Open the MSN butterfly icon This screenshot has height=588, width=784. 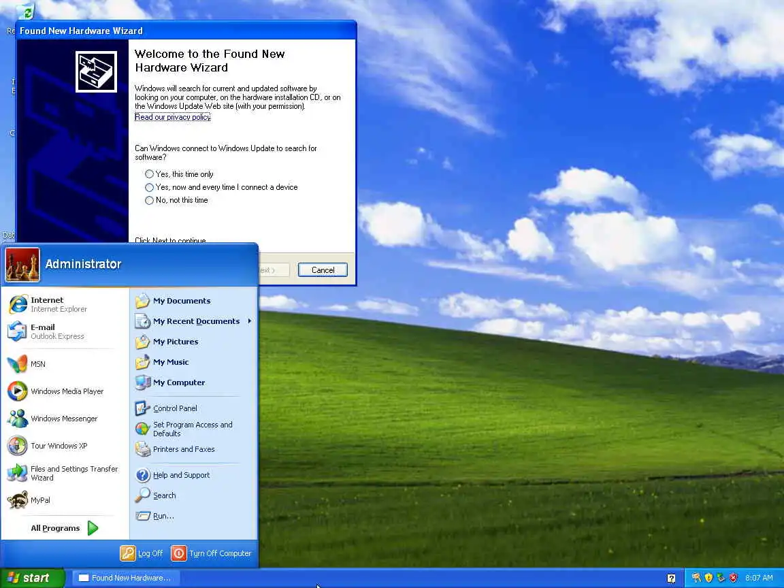[x=18, y=364]
